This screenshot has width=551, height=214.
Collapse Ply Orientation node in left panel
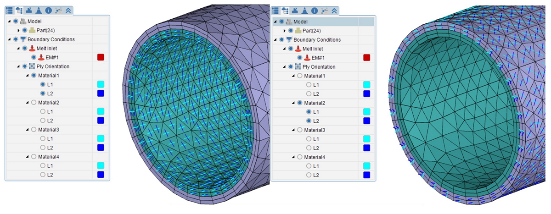19,66
